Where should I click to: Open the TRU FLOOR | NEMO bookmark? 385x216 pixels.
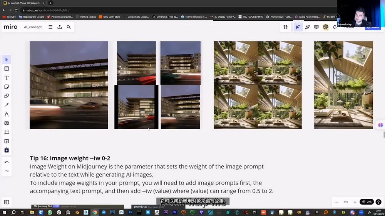click(x=251, y=17)
